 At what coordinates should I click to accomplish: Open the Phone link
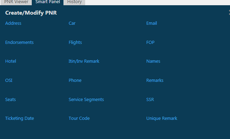[x=75, y=80]
